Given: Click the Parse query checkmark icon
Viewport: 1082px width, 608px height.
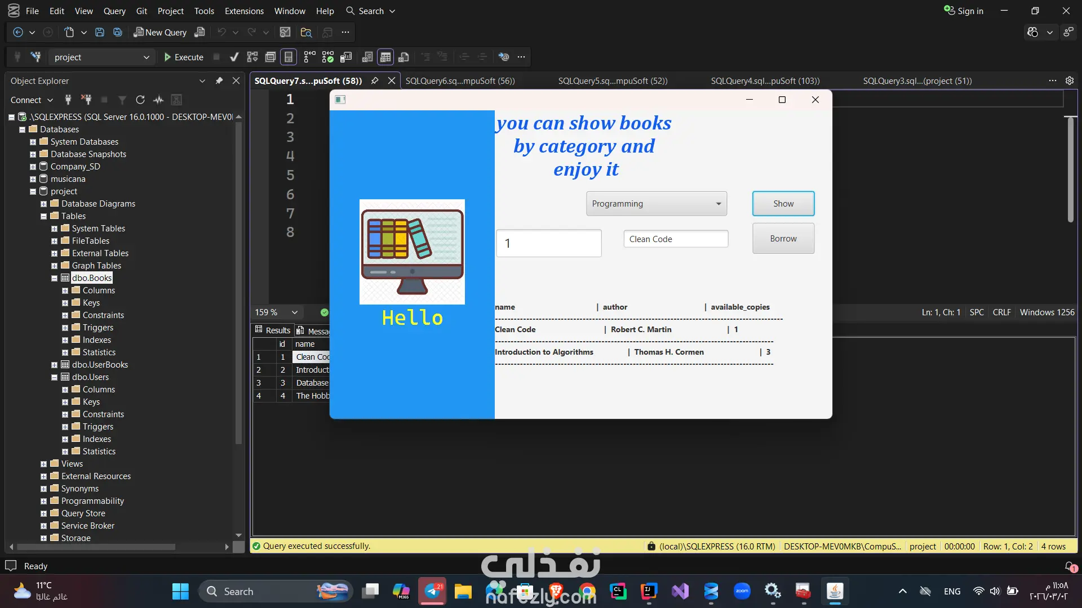Looking at the screenshot, I should (234, 57).
